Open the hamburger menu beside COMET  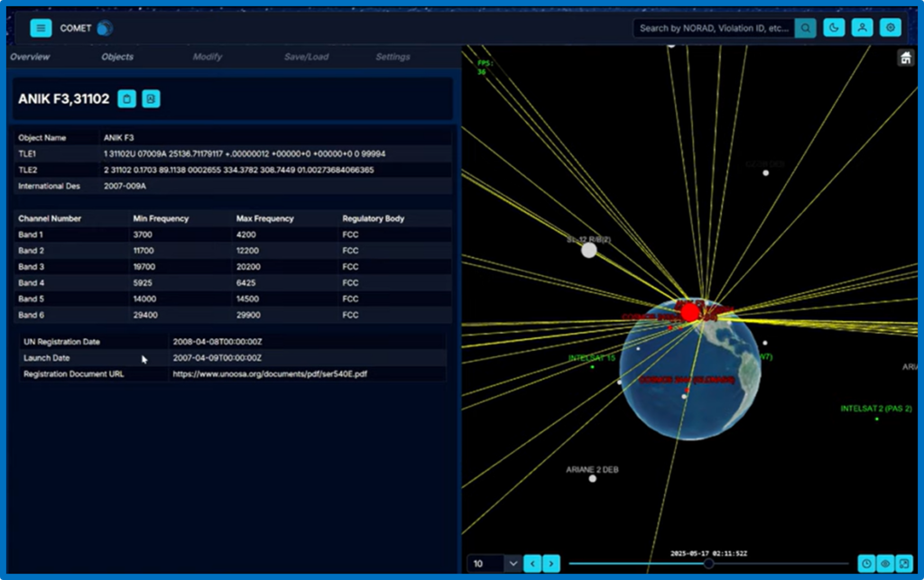coord(41,28)
